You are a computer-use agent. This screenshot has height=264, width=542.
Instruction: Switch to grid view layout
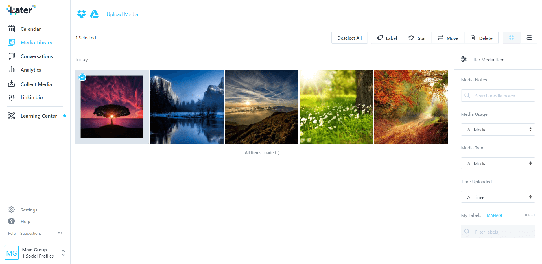point(511,38)
